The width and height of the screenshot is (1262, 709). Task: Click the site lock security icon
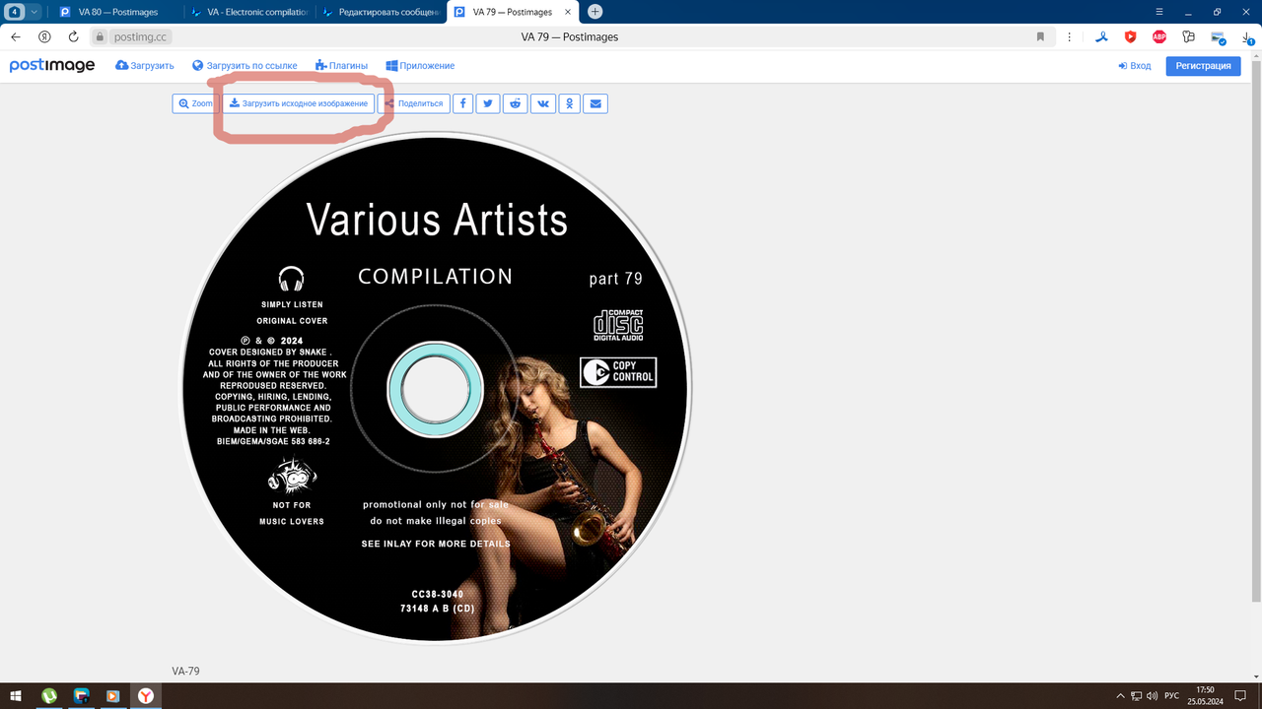point(100,37)
